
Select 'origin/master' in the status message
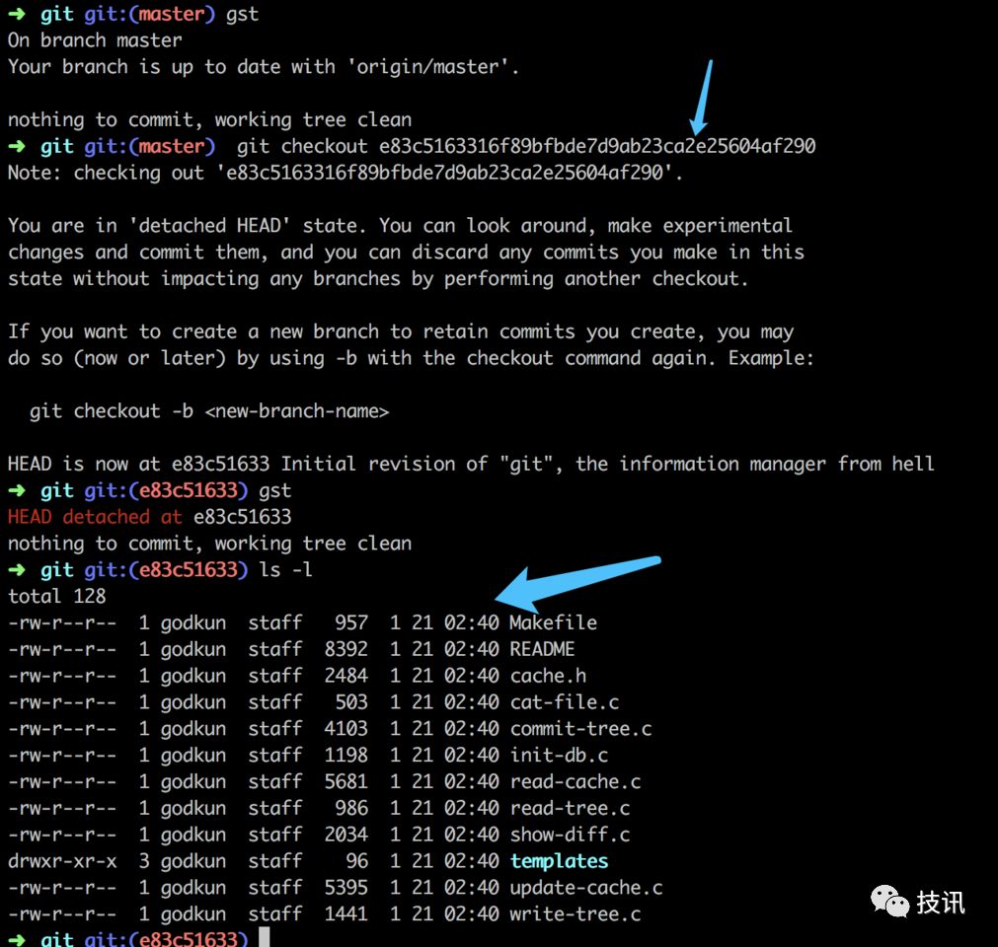point(427,67)
